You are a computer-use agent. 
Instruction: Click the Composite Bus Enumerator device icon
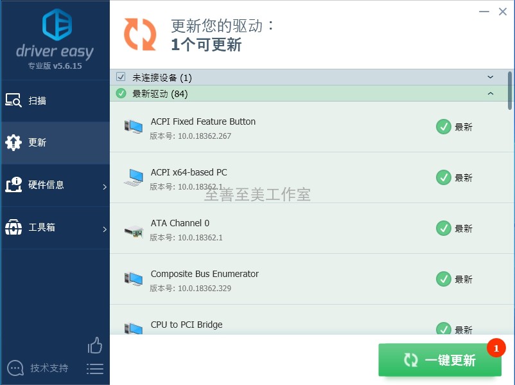click(134, 279)
